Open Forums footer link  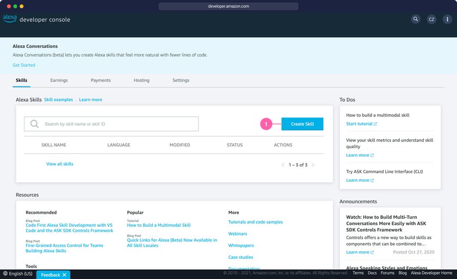[387, 273]
